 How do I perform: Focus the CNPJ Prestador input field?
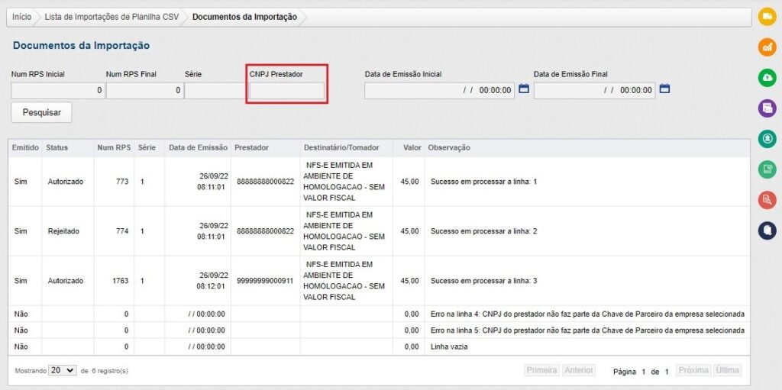(287, 91)
